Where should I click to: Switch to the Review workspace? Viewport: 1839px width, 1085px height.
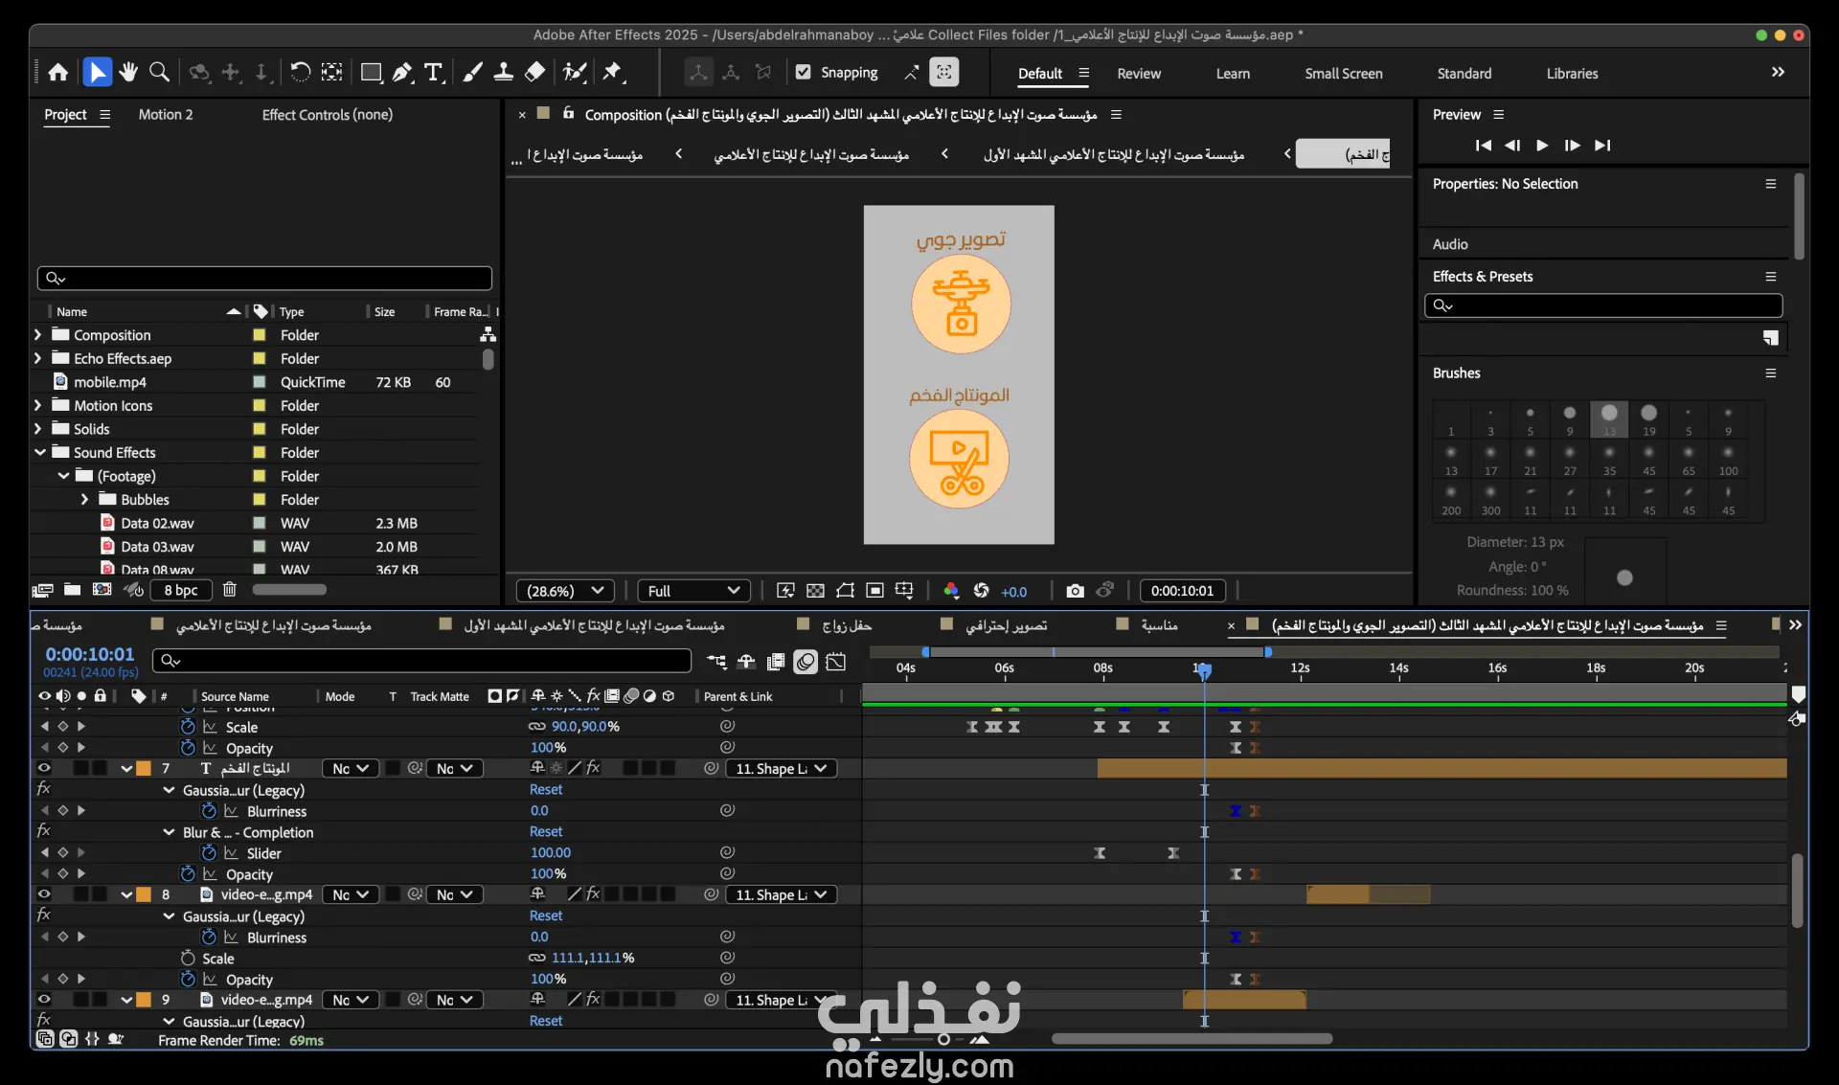1138,74
